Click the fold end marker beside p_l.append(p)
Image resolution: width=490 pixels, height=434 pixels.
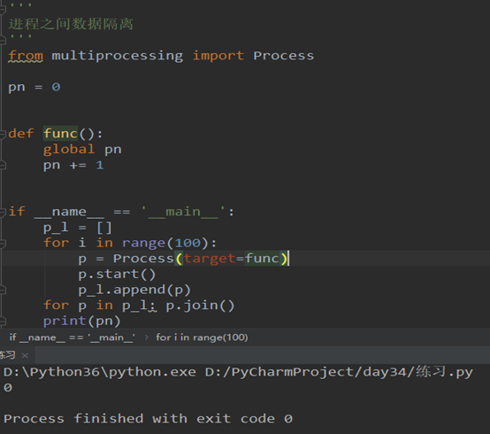(x=3, y=291)
